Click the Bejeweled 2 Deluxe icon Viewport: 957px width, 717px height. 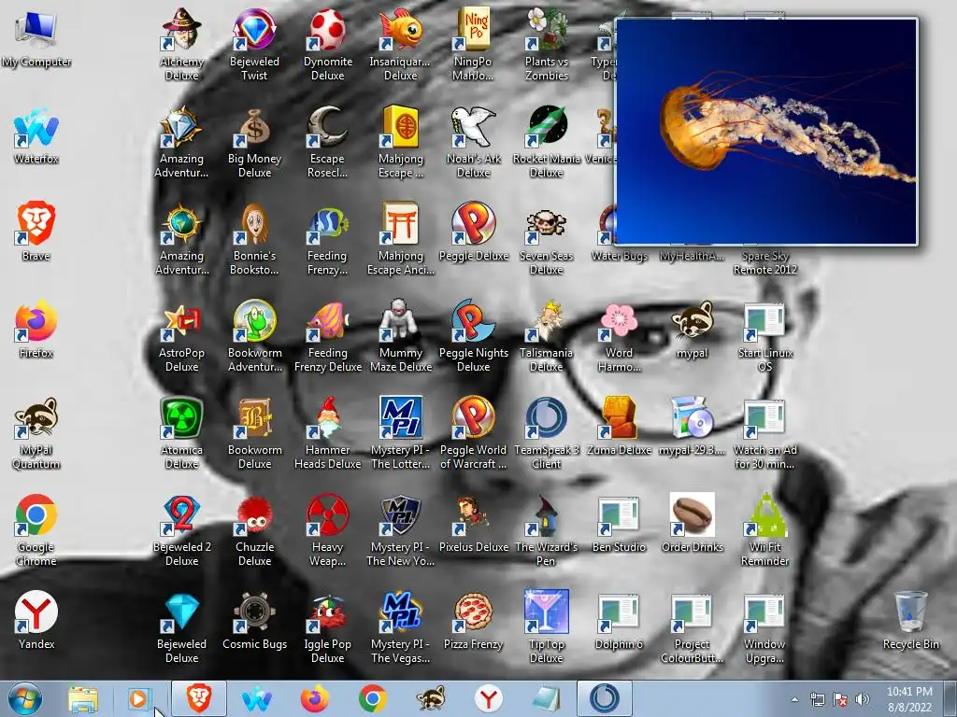coord(182,530)
